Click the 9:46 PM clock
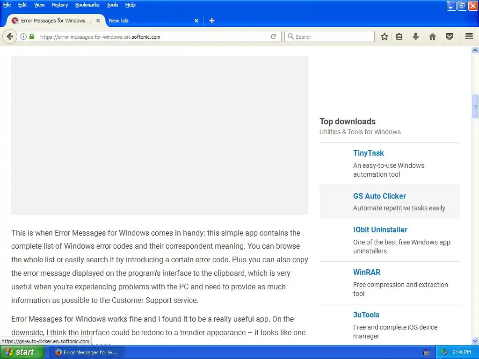The height and width of the screenshot is (359, 479). point(462,352)
